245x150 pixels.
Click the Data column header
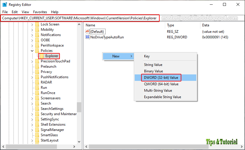222,25
